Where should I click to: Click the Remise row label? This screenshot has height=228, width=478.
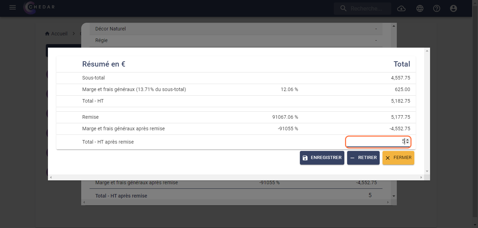click(90, 117)
